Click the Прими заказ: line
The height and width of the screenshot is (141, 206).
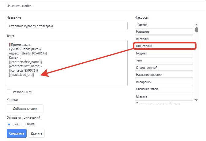tap(20, 45)
